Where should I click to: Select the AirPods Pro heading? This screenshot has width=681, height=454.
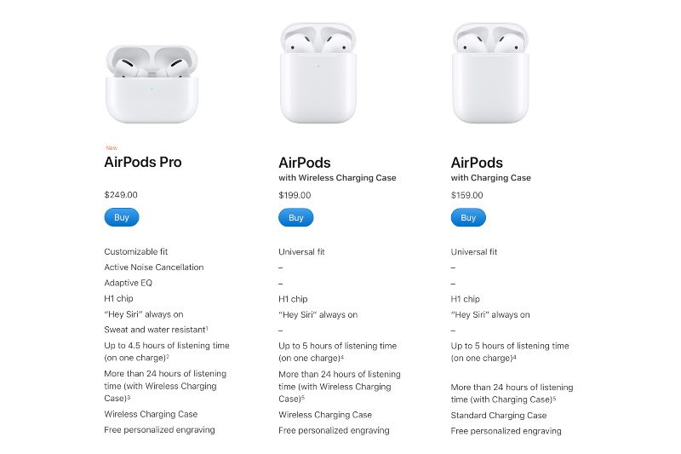143,162
